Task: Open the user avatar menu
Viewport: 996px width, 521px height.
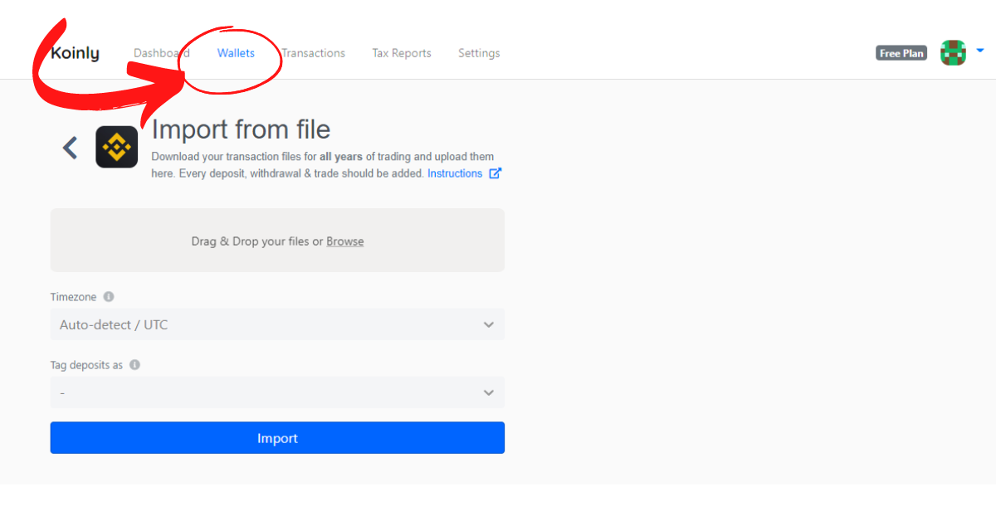Action: (953, 53)
